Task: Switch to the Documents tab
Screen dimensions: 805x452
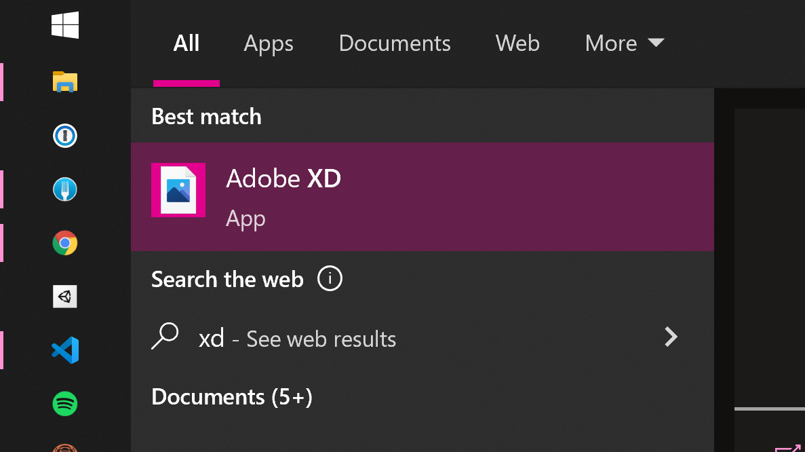Action: point(395,43)
